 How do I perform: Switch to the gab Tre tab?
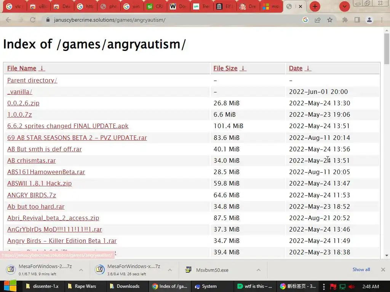pyautogui.click(x=202, y=6)
